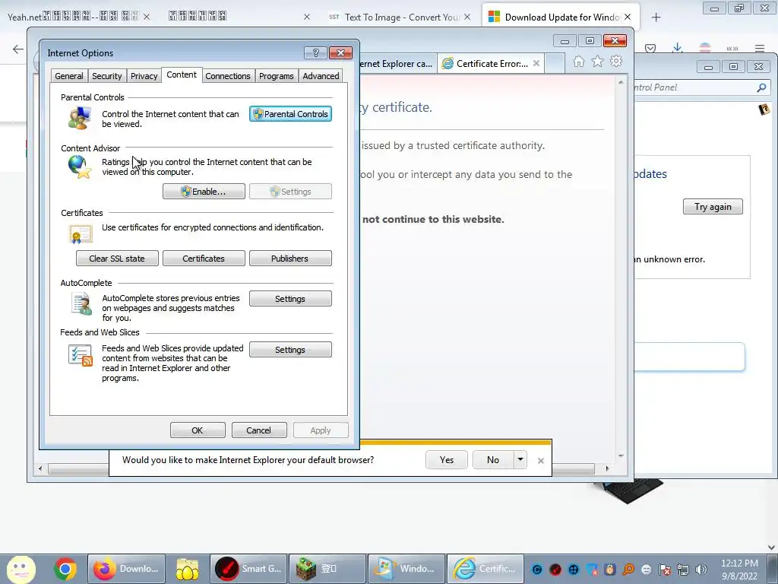Image resolution: width=778 pixels, height=584 pixels.
Task: Click the Parental Controls family icon
Action: tap(80, 118)
